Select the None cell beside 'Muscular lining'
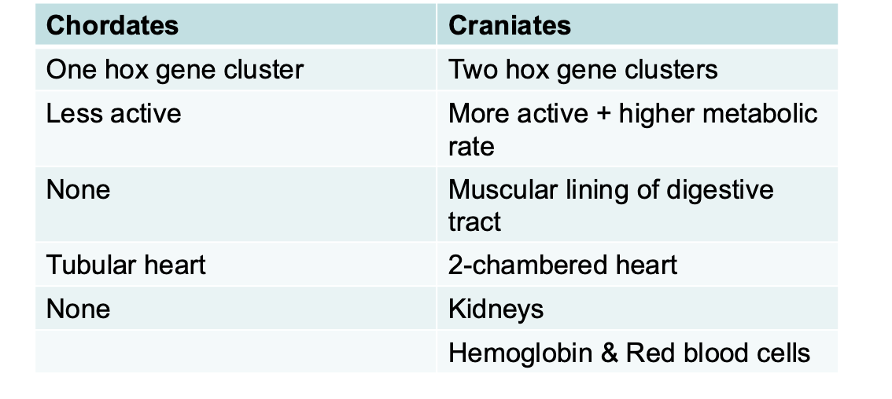 coord(79,190)
